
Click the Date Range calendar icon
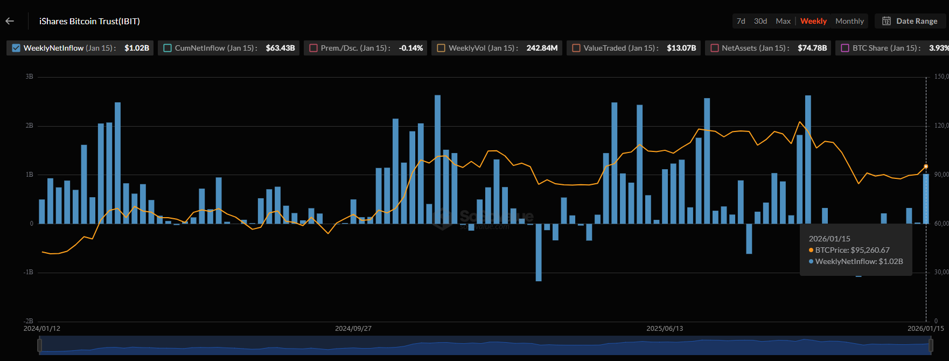pos(886,21)
